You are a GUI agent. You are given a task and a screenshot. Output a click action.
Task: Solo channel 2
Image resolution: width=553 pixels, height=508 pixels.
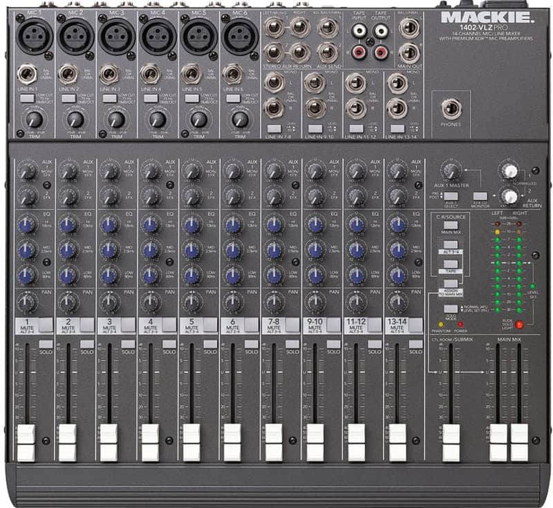pos(87,344)
